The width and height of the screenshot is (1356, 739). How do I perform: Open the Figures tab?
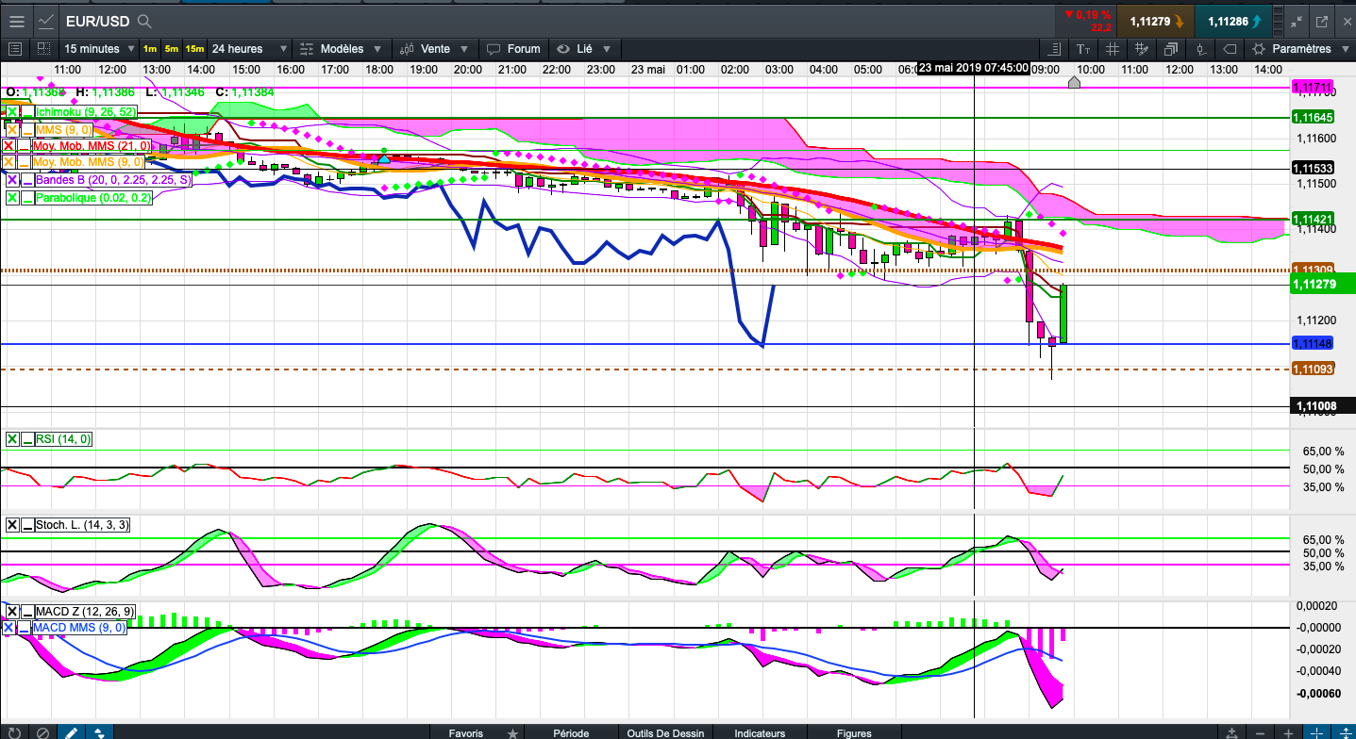(854, 732)
